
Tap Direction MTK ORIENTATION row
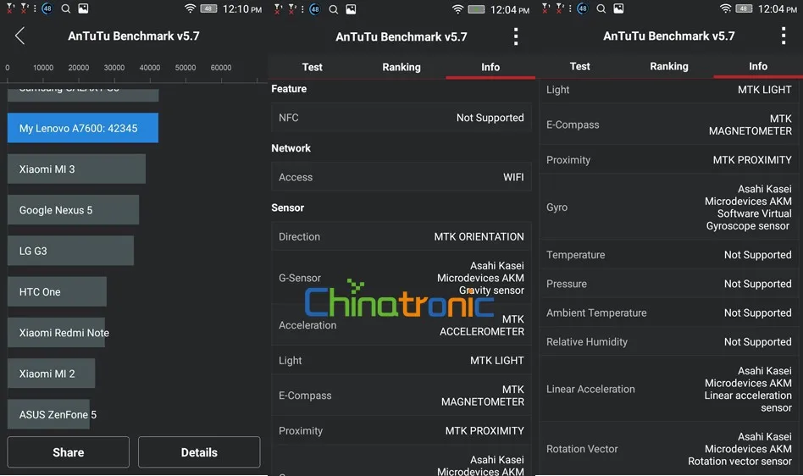coord(401,236)
